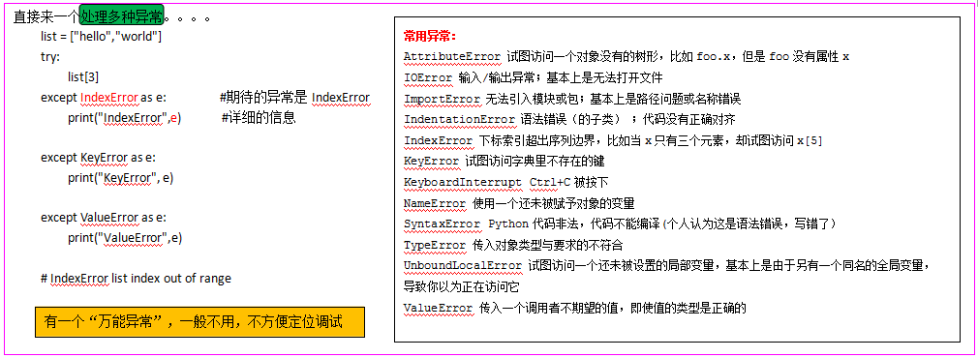
Task: Click the UnboundLocalError entry
Action: tap(462, 266)
